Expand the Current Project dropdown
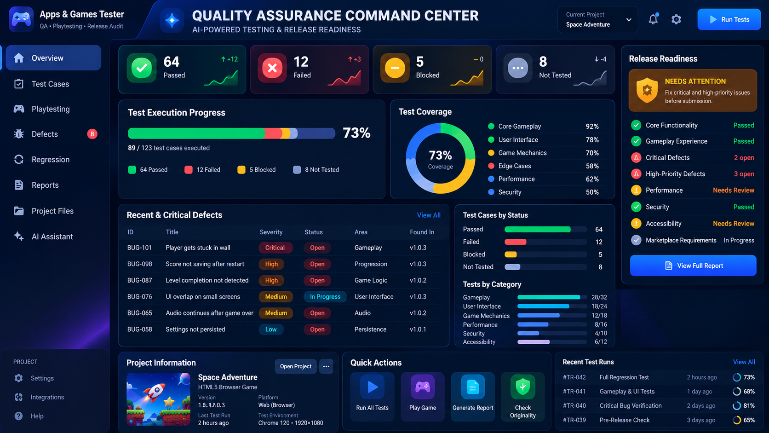The height and width of the screenshot is (433, 769). pyautogui.click(x=597, y=19)
